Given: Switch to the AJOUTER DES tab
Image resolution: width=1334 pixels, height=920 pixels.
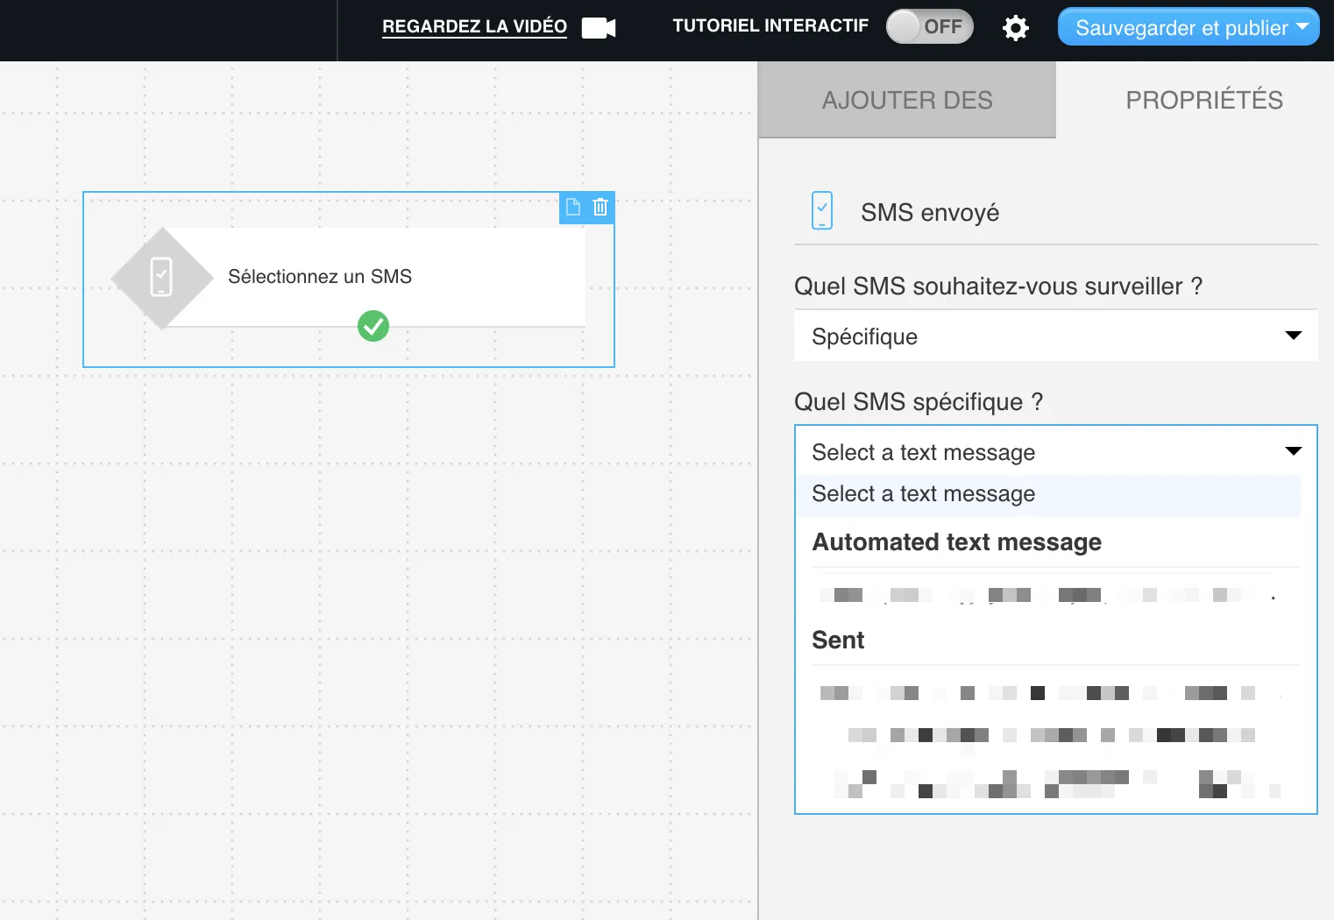Looking at the screenshot, I should coord(907,100).
